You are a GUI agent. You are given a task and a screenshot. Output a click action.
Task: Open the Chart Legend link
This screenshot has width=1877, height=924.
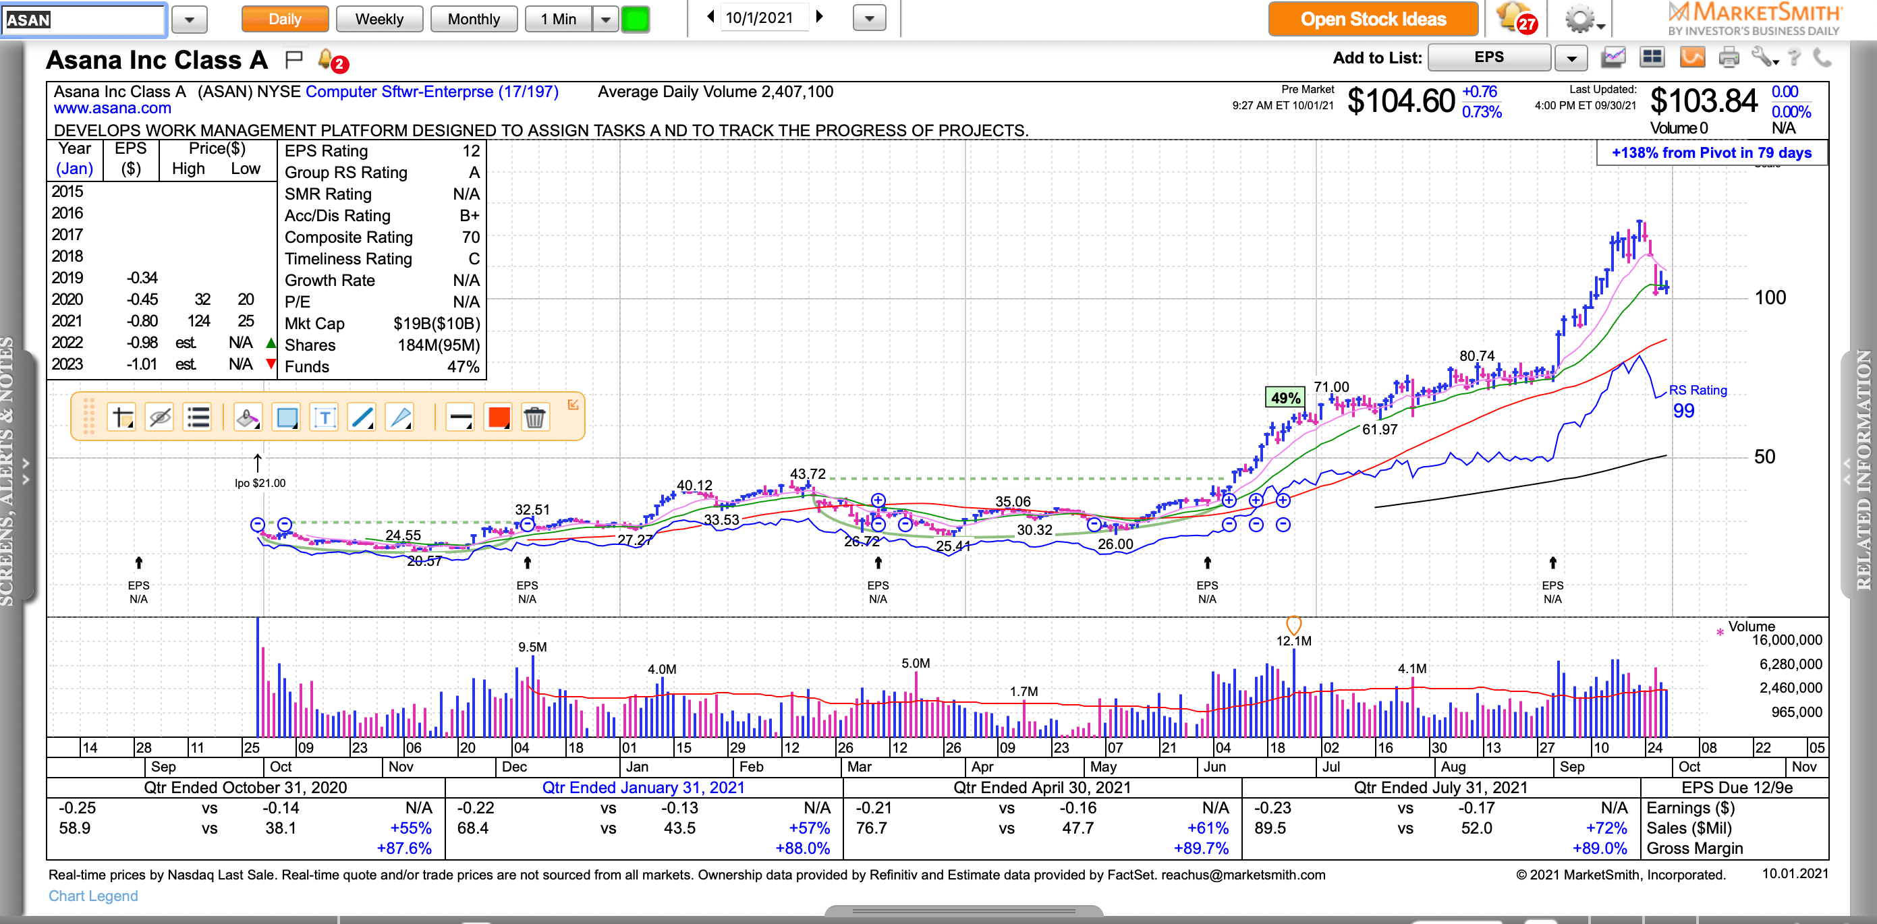pyautogui.click(x=92, y=896)
